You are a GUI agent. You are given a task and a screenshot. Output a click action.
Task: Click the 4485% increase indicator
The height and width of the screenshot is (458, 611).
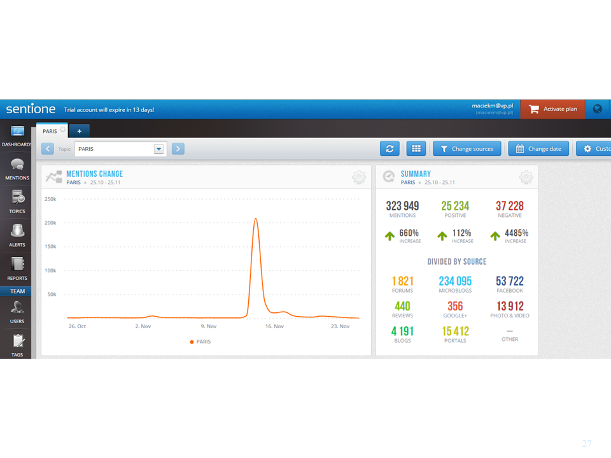pyautogui.click(x=509, y=235)
